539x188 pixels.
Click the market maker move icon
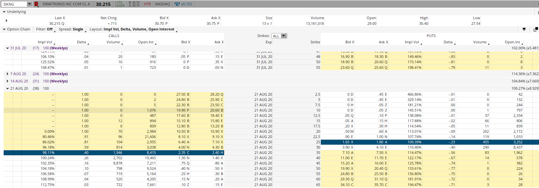(x=177, y=4)
